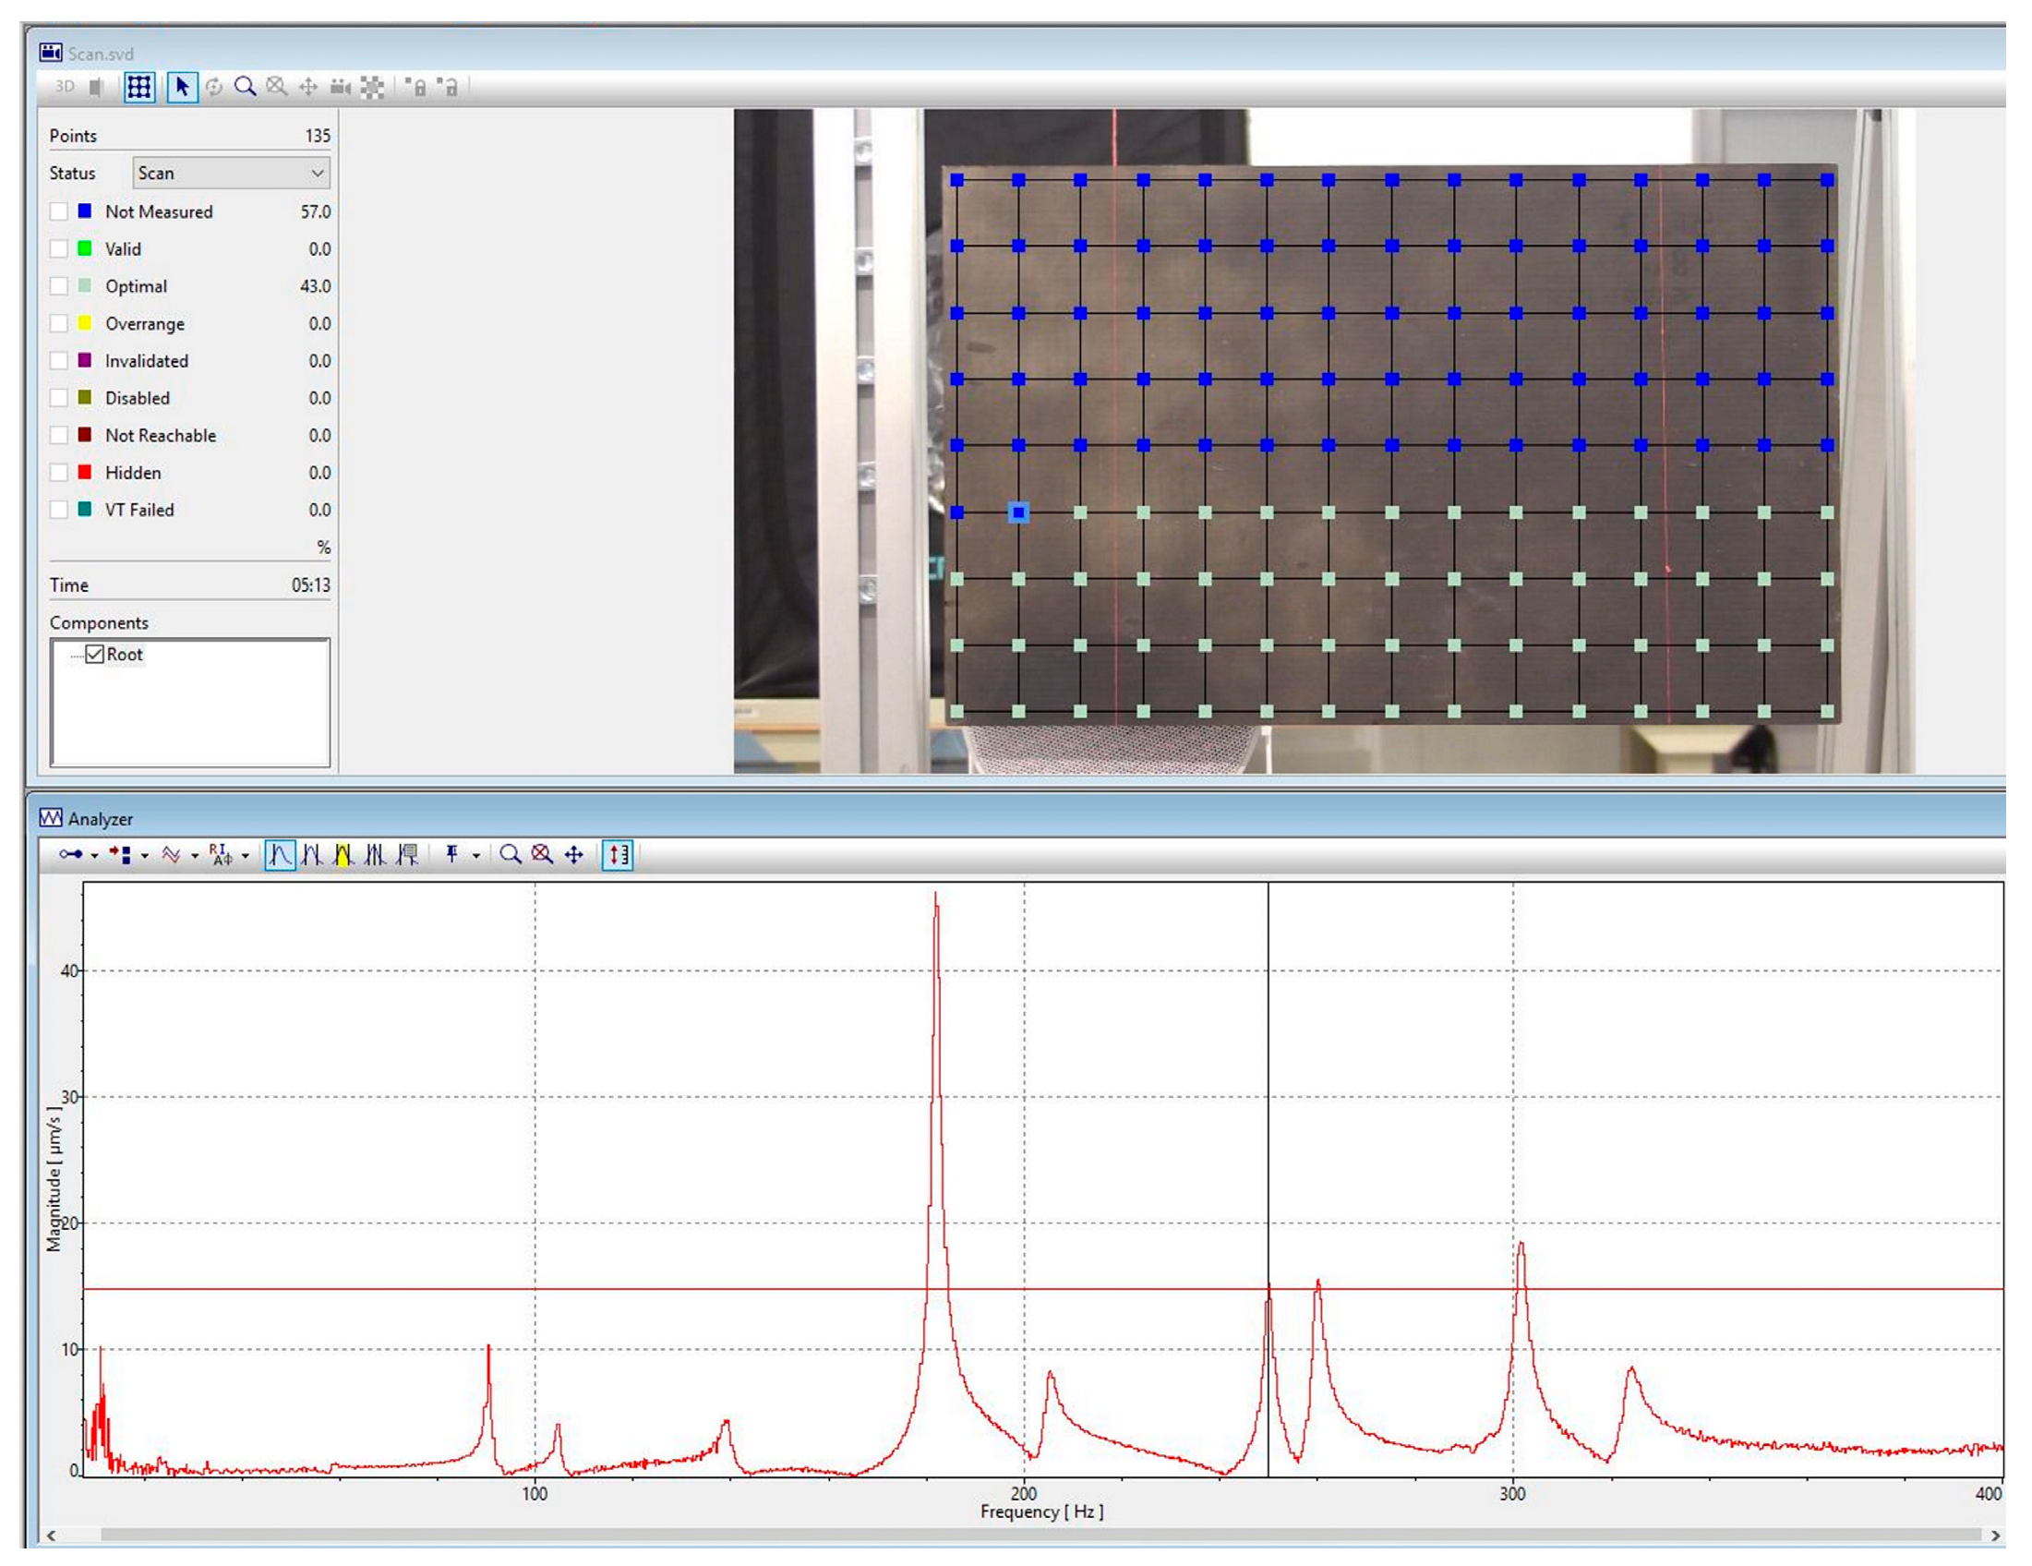Image resolution: width=2032 pixels, height=1566 pixels.
Task: Toggle the autoscale Y-axis icon
Action: click(619, 854)
